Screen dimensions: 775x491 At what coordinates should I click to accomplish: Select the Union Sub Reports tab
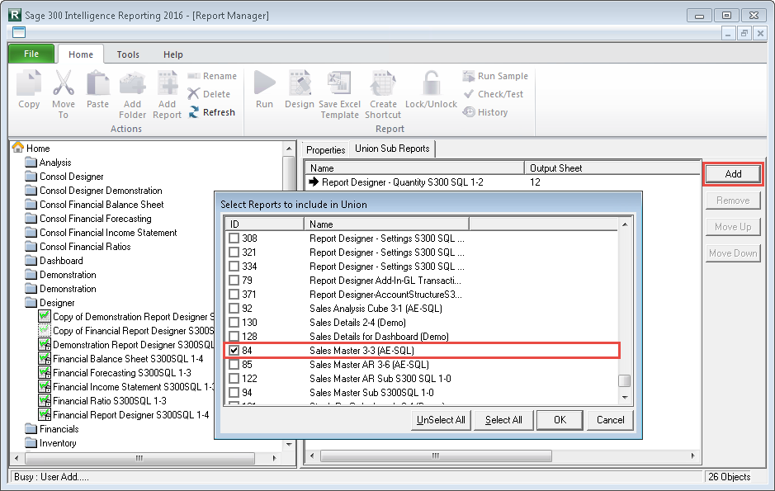[392, 149]
